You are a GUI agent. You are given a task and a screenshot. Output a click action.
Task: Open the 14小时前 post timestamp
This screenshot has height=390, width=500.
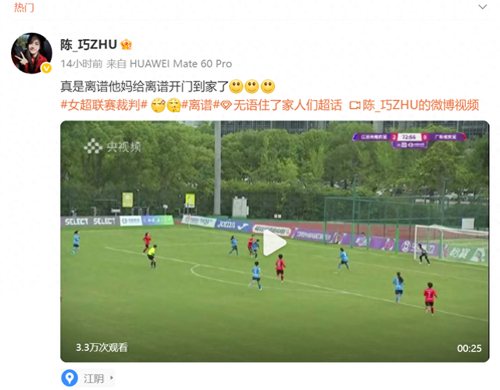pos(81,64)
